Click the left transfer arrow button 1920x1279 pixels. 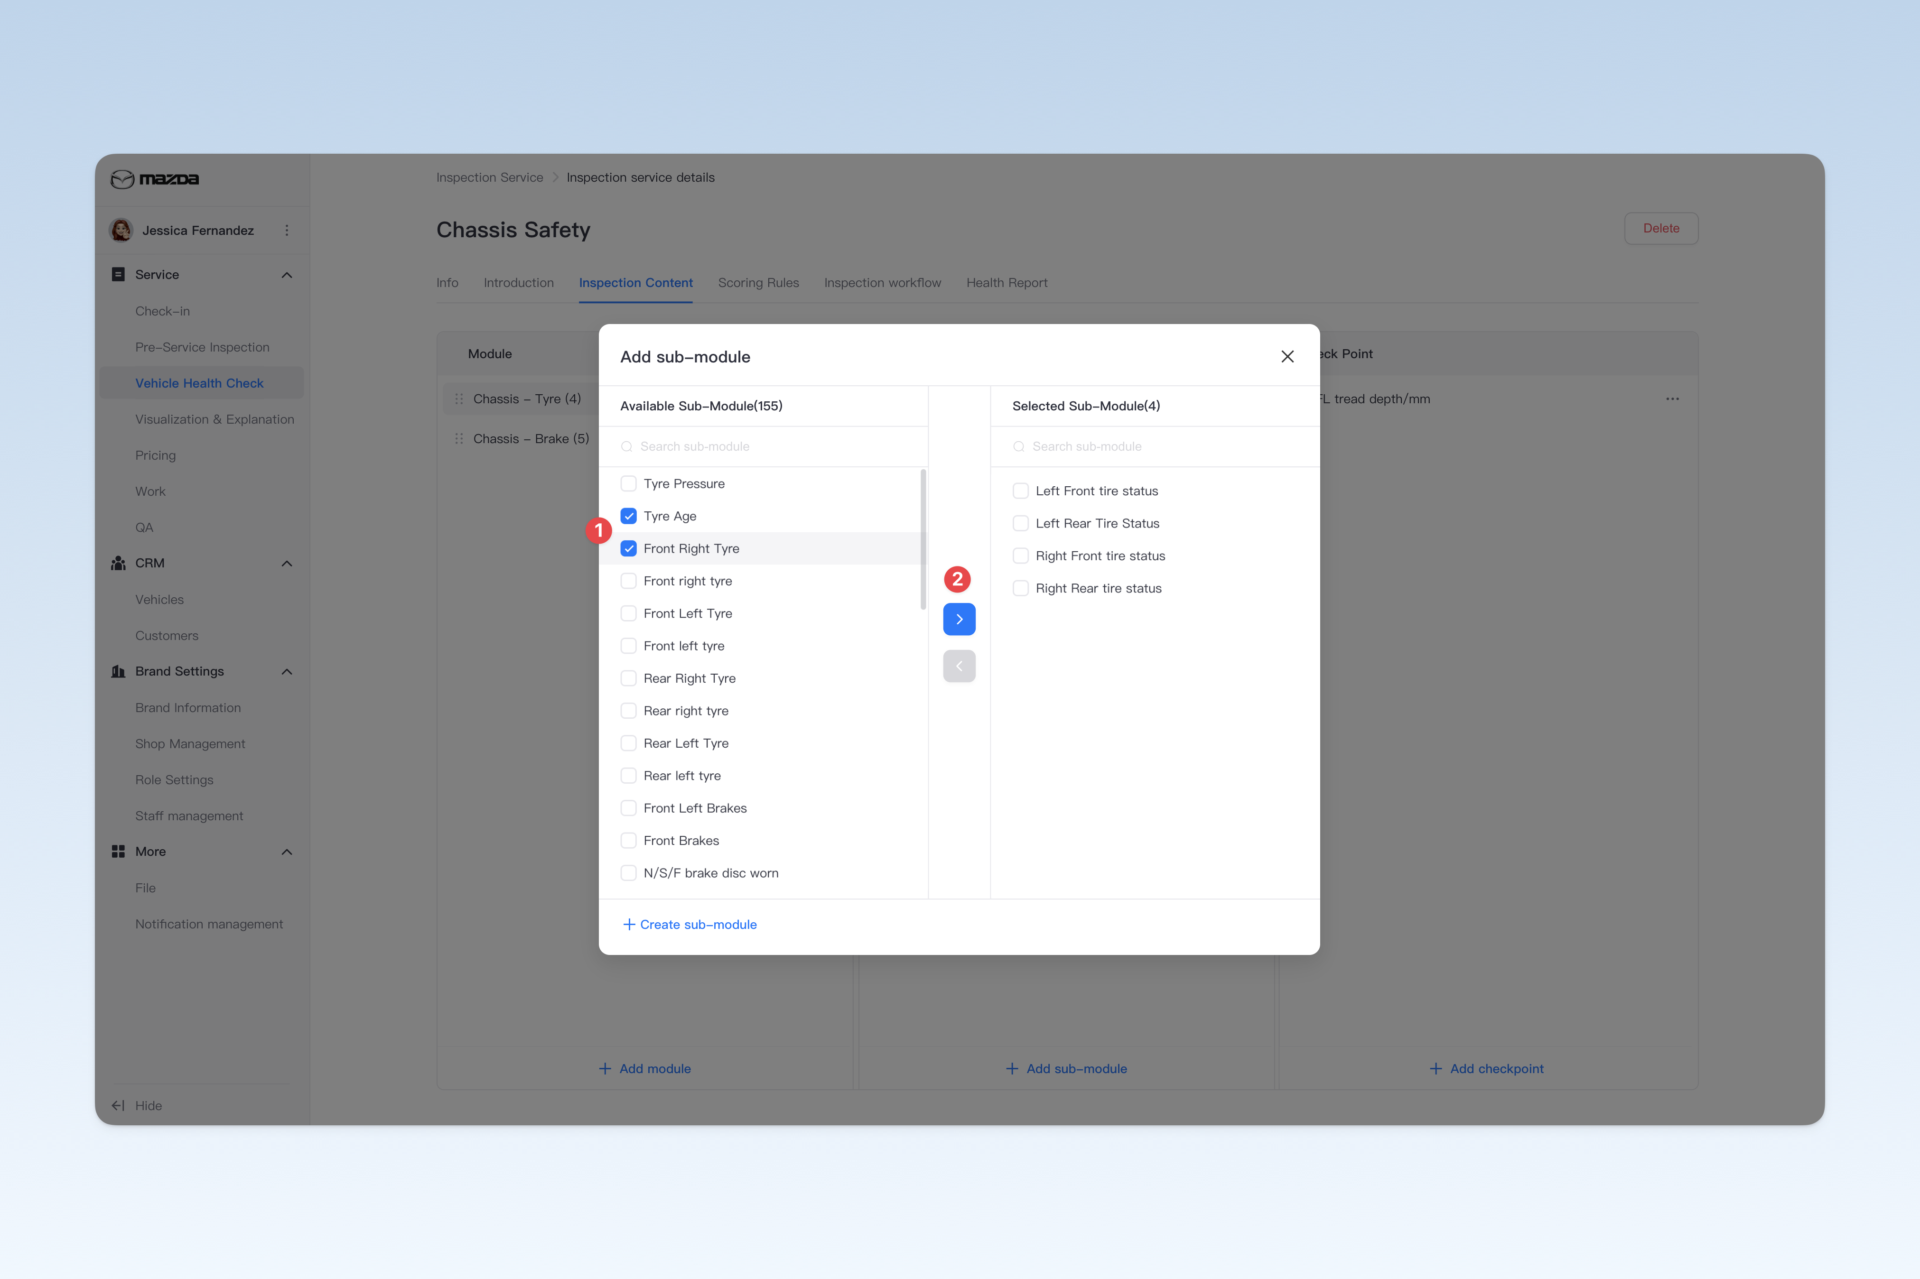(959, 666)
